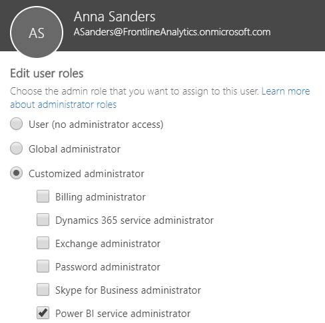Click the Edit user roles heading
The image size is (325, 323).
(47, 73)
